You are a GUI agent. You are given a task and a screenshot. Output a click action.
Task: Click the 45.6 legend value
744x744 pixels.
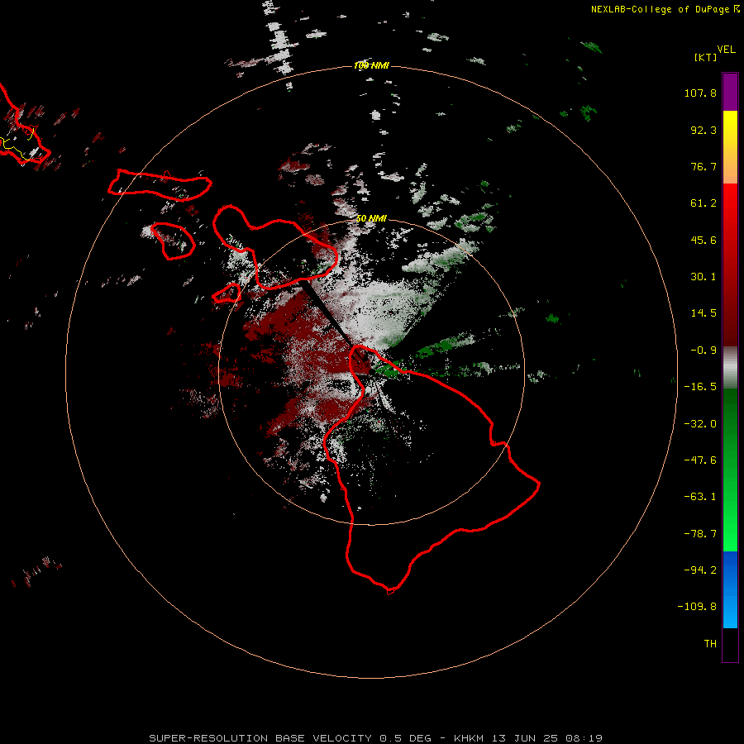coord(703,240)
